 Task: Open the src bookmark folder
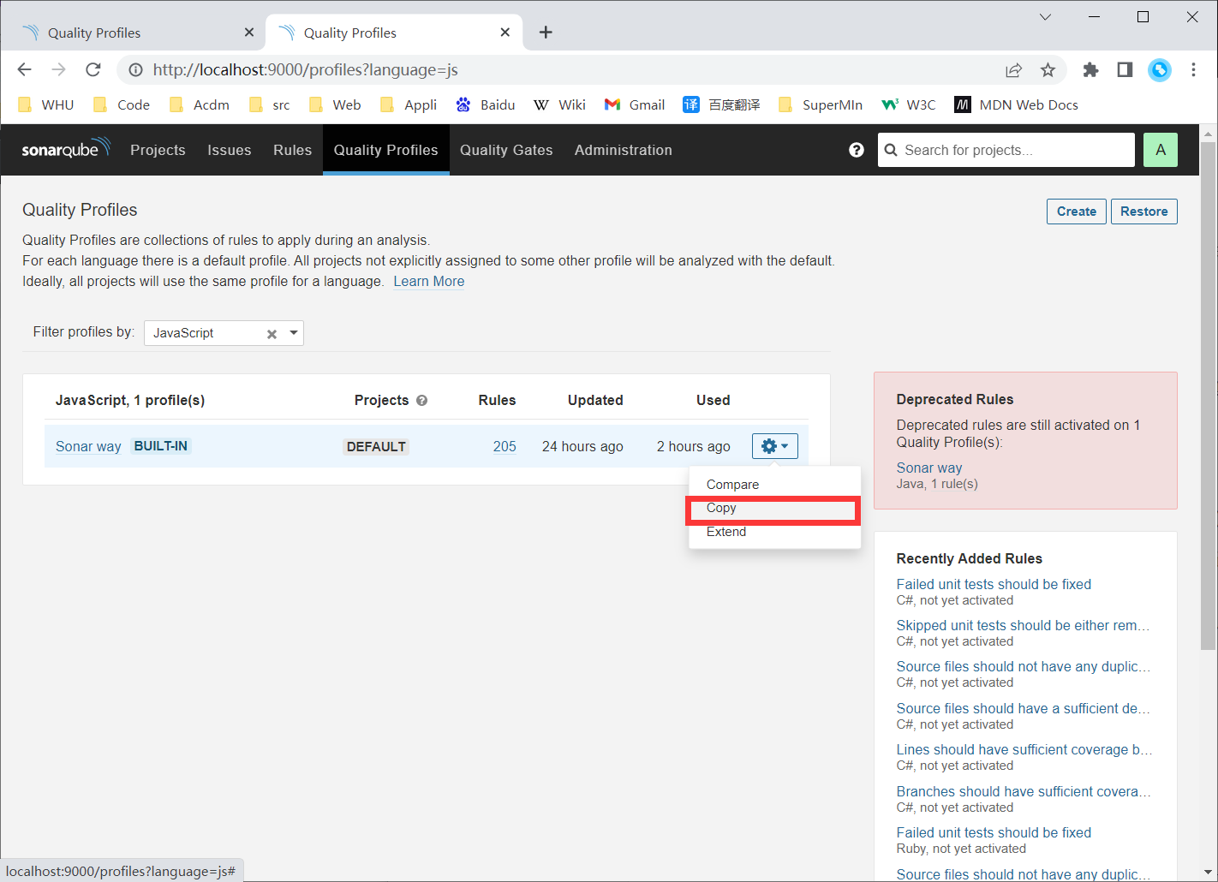point(270,104)
